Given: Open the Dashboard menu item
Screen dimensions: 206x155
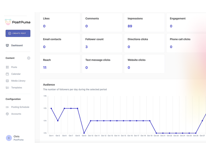Looking at the screenshot, I should pos(17,45).
